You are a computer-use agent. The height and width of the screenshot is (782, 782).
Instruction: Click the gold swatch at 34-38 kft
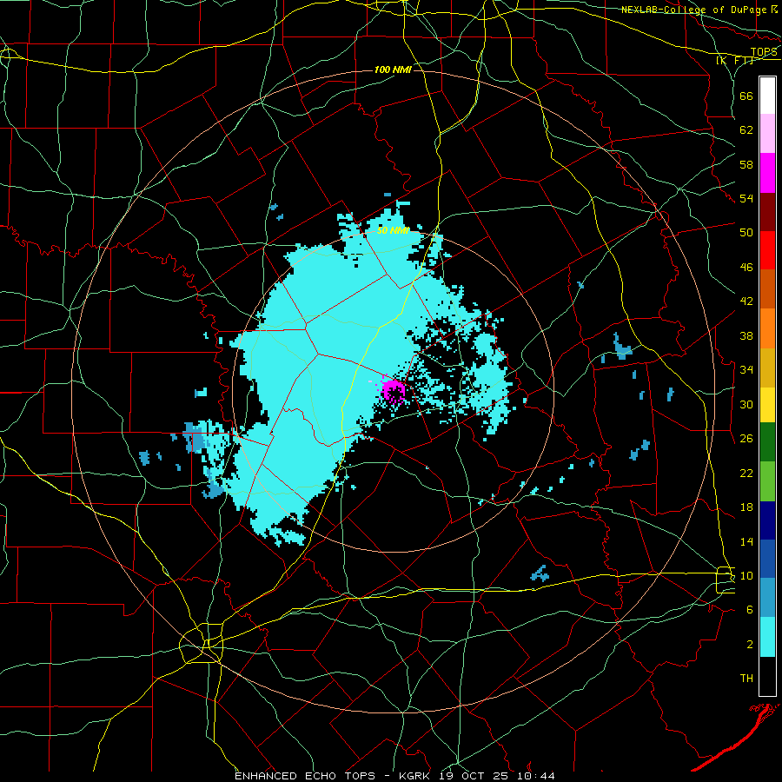coord(767,367)
